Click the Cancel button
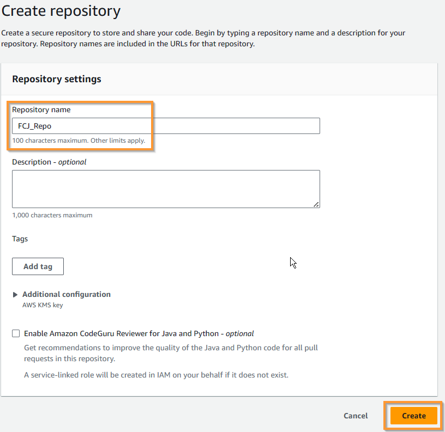Image resolution: width=445 pixels, height=432 pixels. tap(356, 416)
